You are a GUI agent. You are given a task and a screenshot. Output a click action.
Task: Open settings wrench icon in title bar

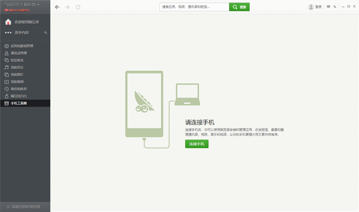(335, 7)
